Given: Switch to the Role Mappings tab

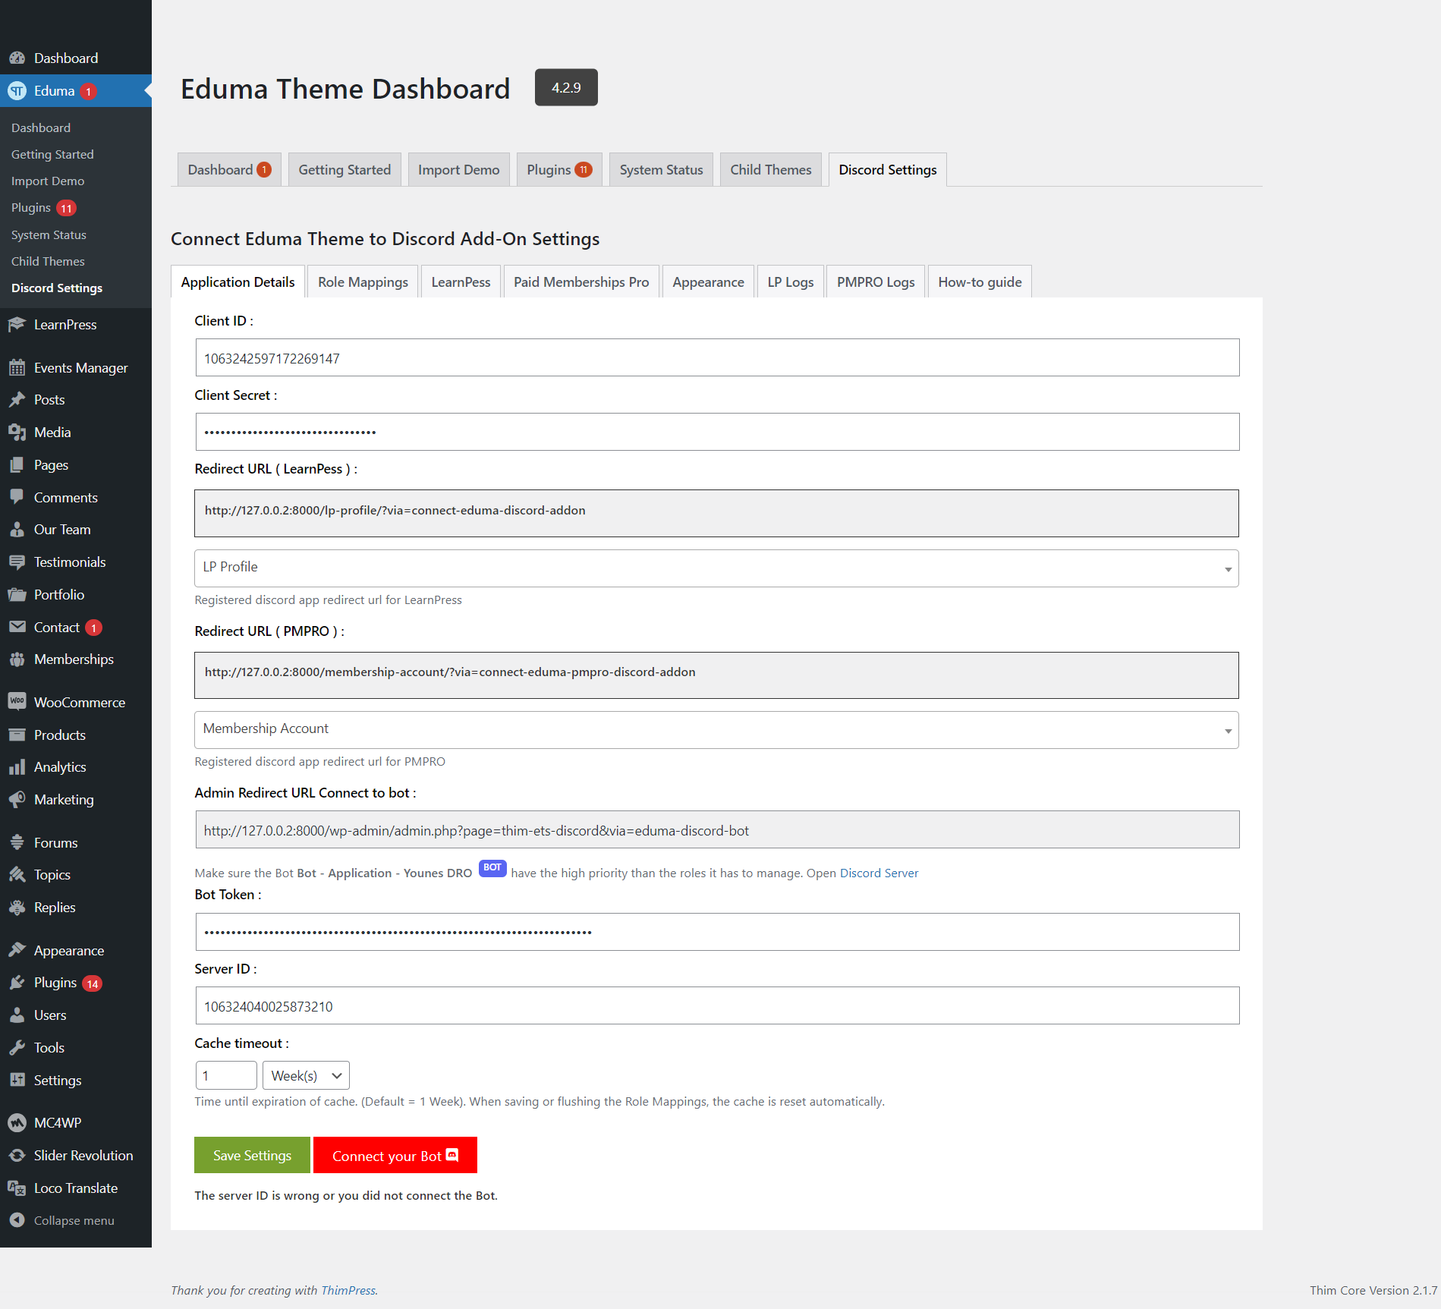Looking at the screenshot, I should coord(362,282).
